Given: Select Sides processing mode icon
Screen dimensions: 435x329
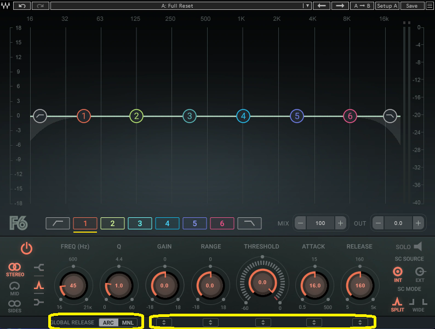Looking at the screenshot, I should point(15,304).
